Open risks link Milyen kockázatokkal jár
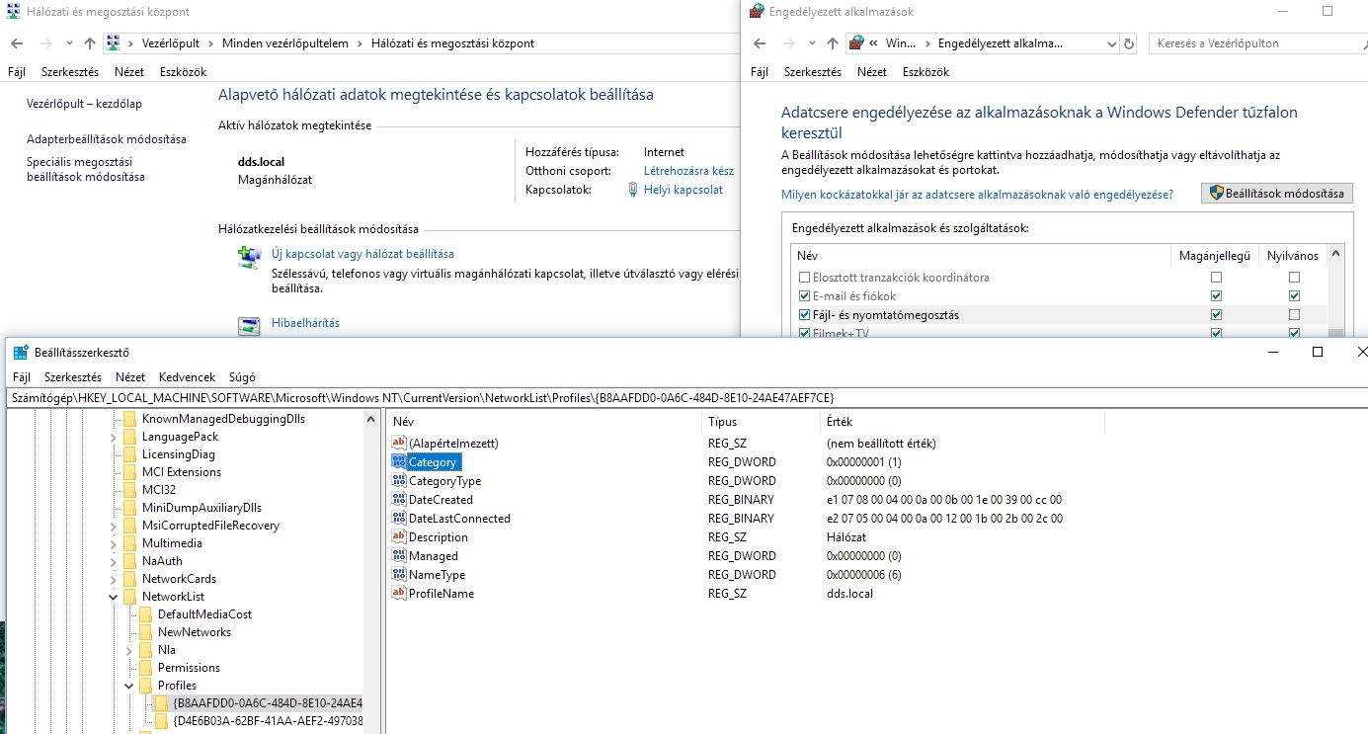 coord(977,195)
